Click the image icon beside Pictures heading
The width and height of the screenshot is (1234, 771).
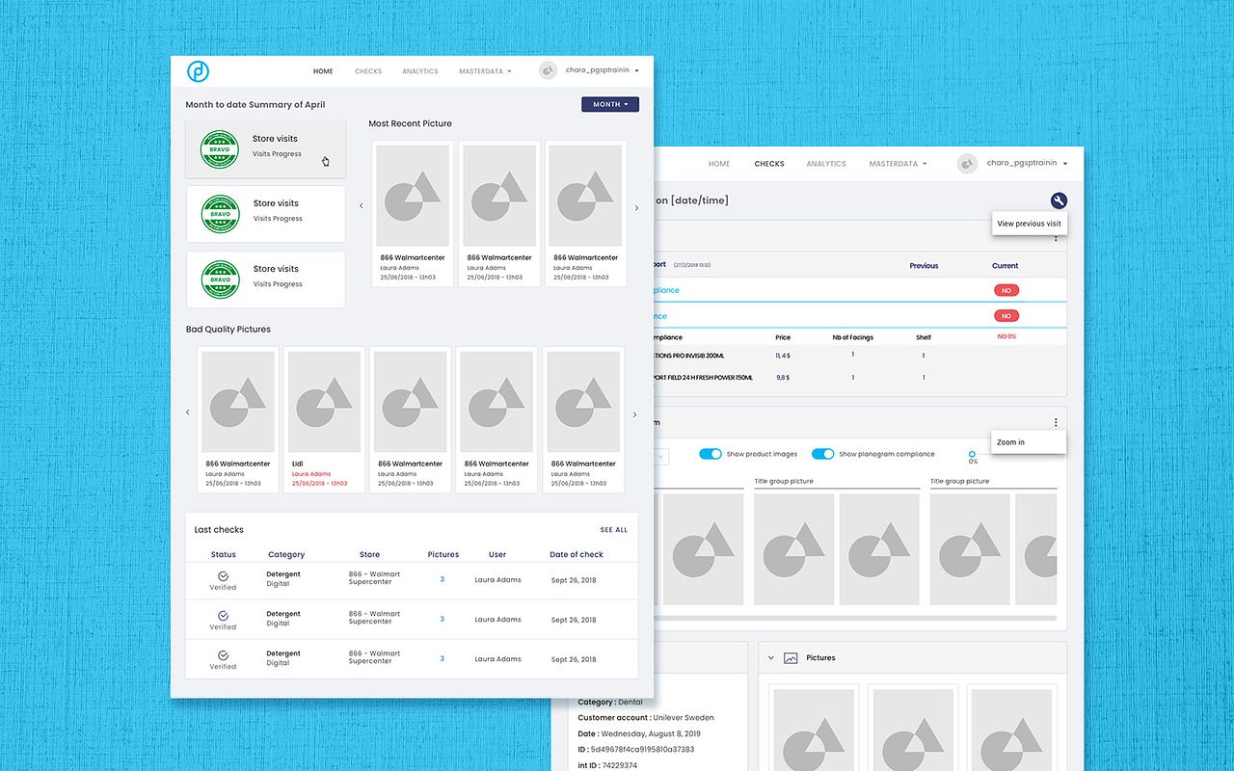point(791,658)
